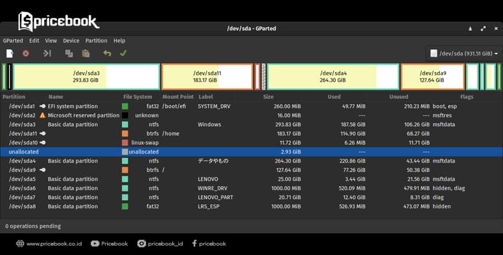Click the New partition toolbar icon
The width and height of the screenshot is (503, 255).
coord(10,54)
